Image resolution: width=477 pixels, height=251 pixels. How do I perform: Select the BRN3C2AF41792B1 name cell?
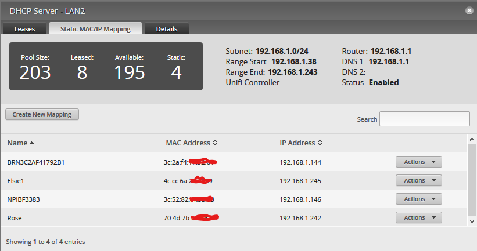click(36, 162)
